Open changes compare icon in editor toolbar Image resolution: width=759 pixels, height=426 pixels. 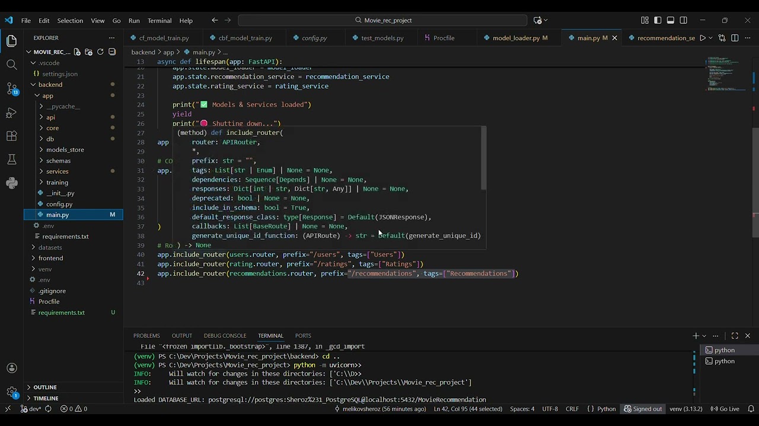point(722,38)
